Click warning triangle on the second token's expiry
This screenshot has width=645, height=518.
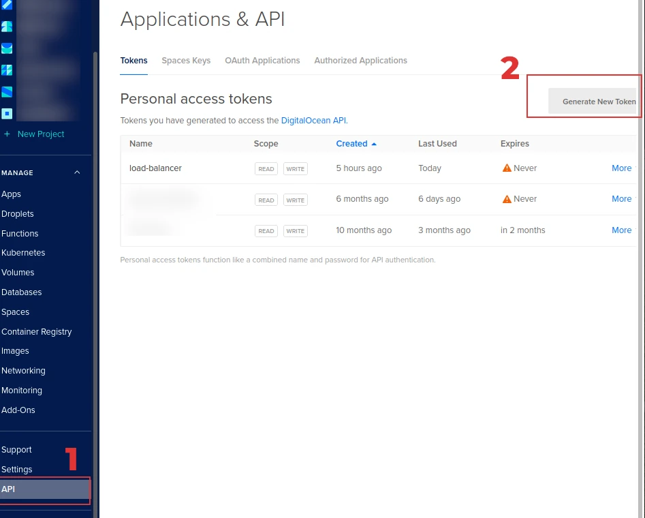507,199
